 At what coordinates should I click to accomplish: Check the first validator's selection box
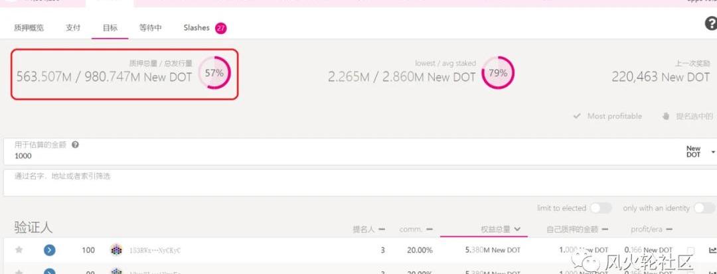click(x=690, y=250)
